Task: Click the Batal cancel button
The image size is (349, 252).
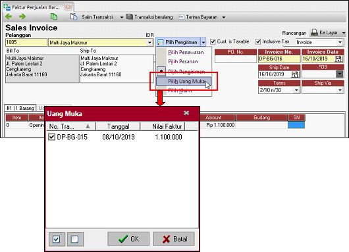Action: pyautogui.click(x=174, y=239)
